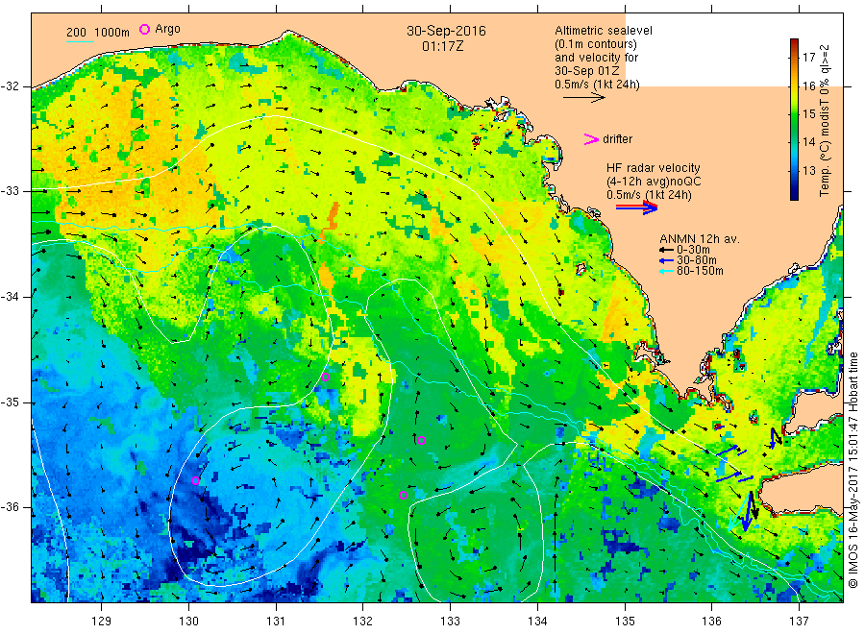Click the drifter legend label
Viewport: 865px width, 634px height.
click(x=617, y=139)
